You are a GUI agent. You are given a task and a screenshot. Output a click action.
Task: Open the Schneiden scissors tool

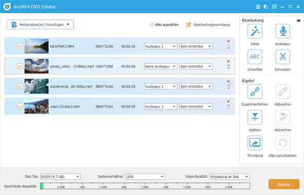tap(283, 57)
